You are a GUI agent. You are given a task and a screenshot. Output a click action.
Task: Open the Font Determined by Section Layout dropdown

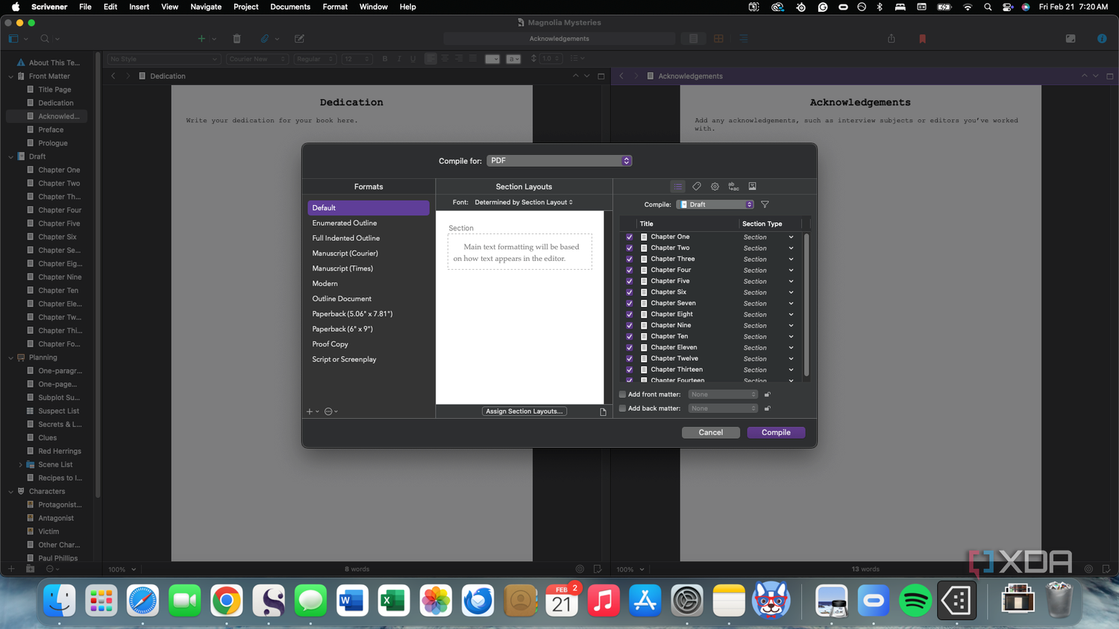point(524,202)
